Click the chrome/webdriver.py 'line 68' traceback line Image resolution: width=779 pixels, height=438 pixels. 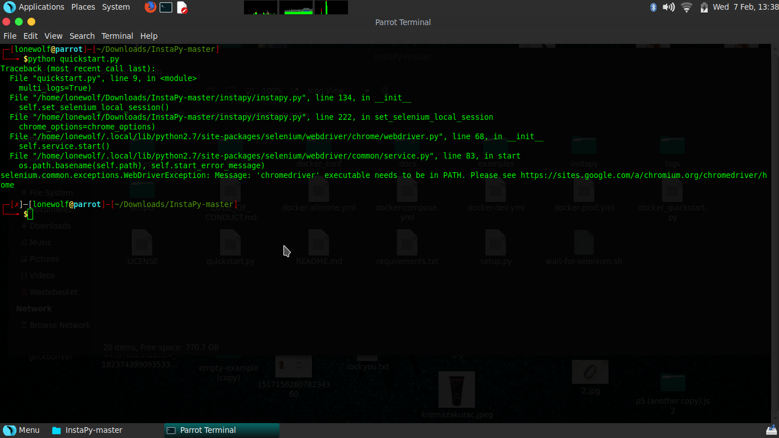[x=277, y=136]
